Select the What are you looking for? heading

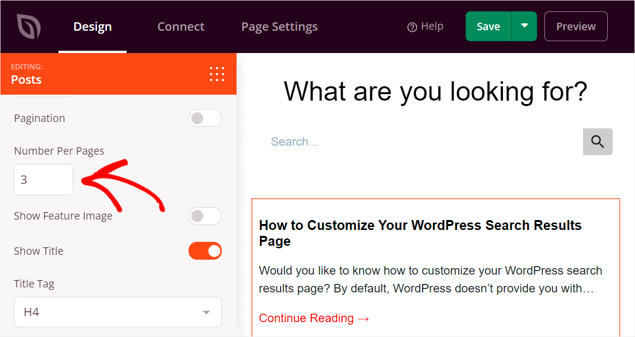tap(436, 91)
